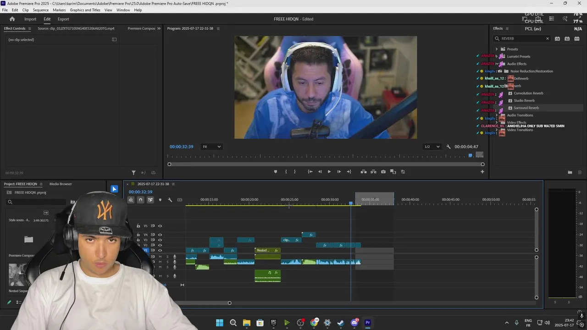Viewport: 587px width, 330px height.
Task: Open the comparison view button
Action: (393, 171)
